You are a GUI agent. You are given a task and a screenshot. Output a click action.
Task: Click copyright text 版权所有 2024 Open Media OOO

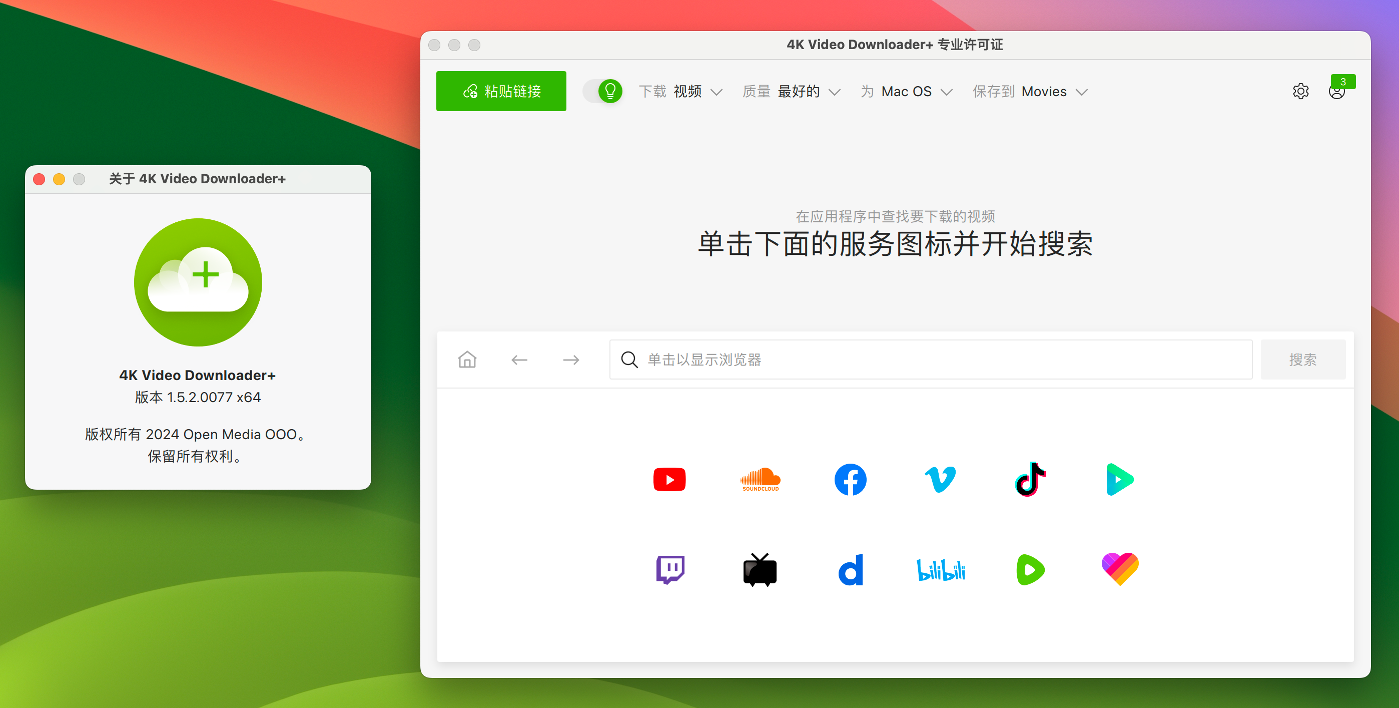tap(195, 434)
